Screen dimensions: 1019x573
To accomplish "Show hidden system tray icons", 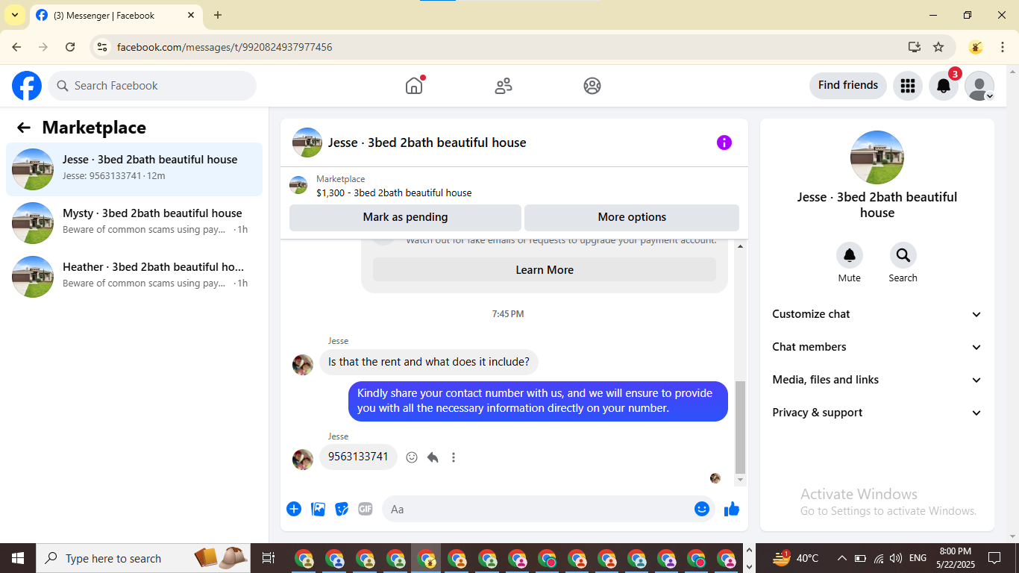I will pos(842,558).
